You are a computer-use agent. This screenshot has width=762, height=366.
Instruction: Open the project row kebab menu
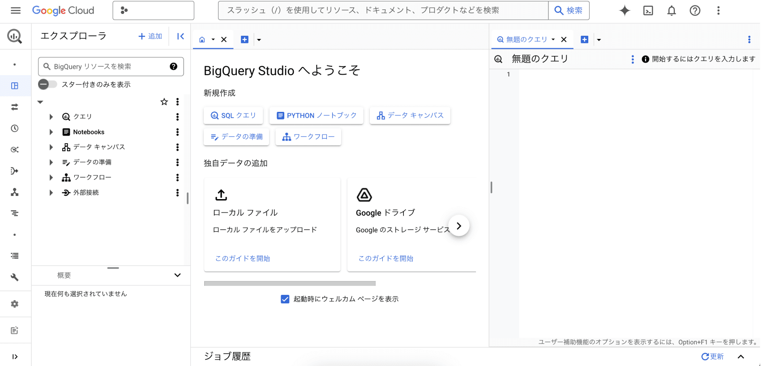(x=178, y=102)
